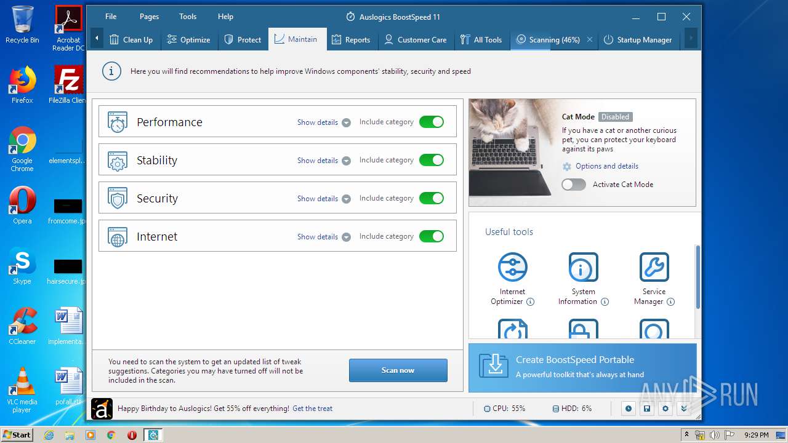Click the Performance category icon
The width and height of the screenshot is (788, 443).
coord(117,122)
